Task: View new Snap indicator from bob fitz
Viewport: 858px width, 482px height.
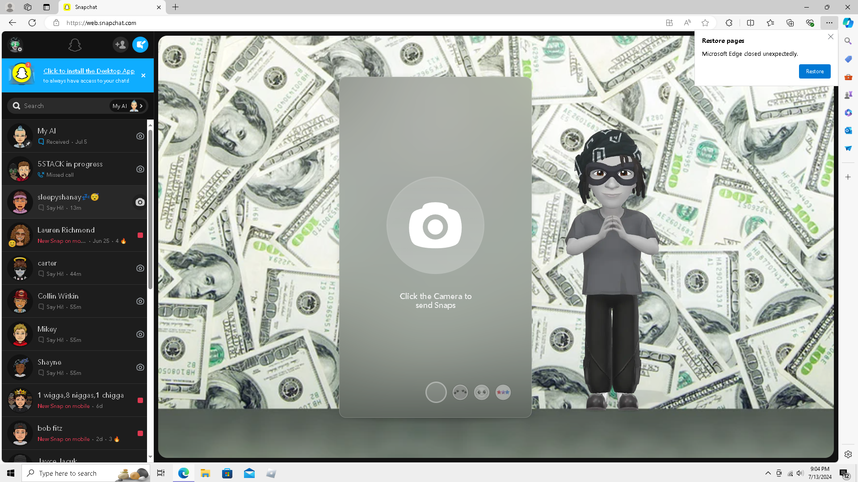Action: click(x=140, y=433)
